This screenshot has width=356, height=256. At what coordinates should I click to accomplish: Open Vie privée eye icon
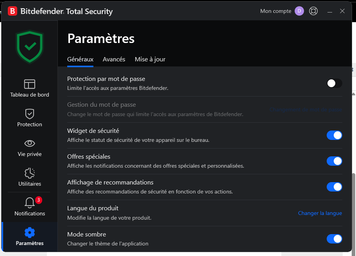[x=30, y=143]
